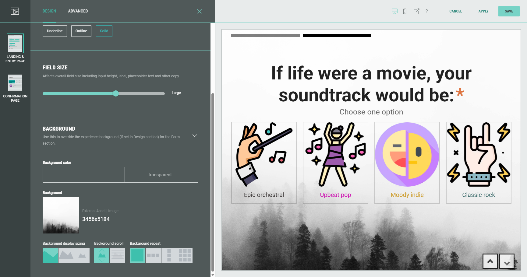The image size is (527, 277).
Task: Select the Outline field style
Action: pyautogui.click(x=81, y=31)
